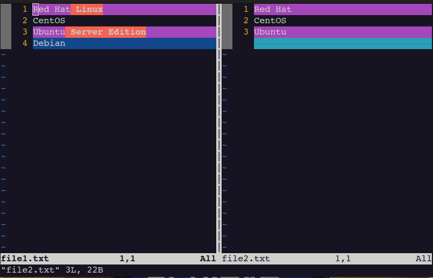Click line number 4 in left pane
433x278 pixels.
pos(25,43)
